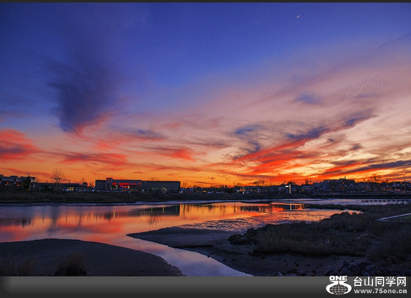Click the www.75one.cn website address

380,291
